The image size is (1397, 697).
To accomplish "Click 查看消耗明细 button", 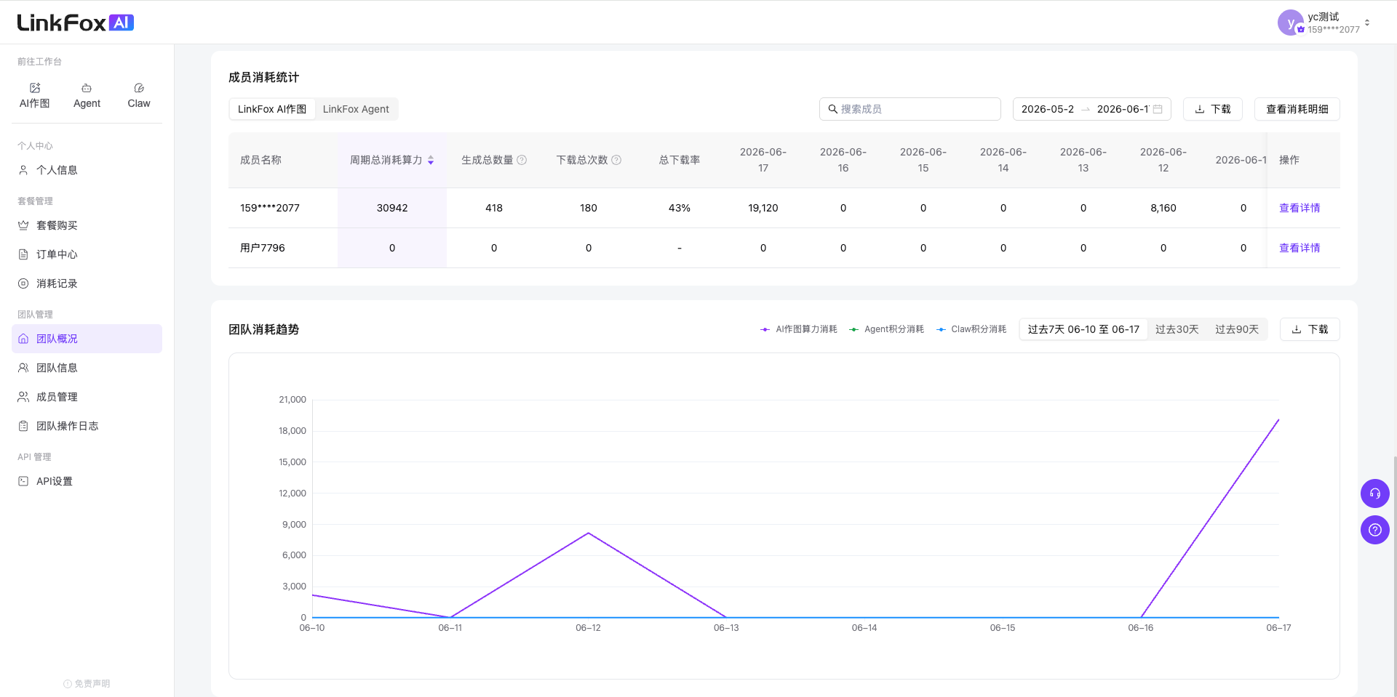I will pyautogui.click(x=1297, y=109).
